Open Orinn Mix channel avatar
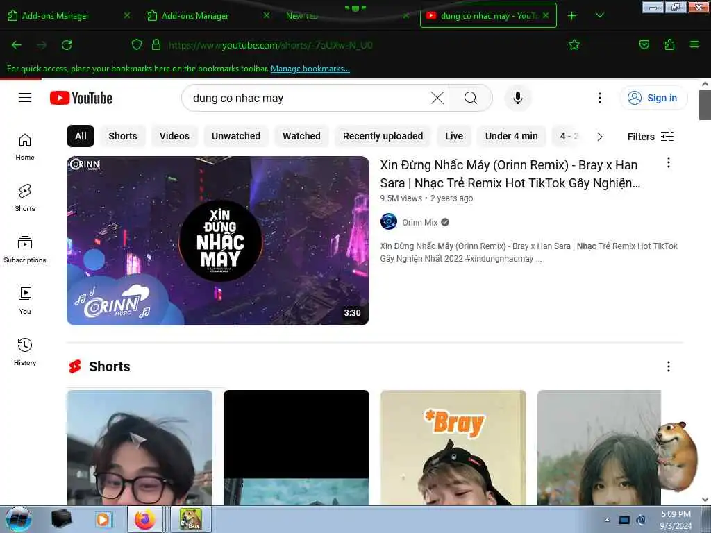Image resolution: width=711 pixels, height=533 pixels. click(x=389, y=222)
